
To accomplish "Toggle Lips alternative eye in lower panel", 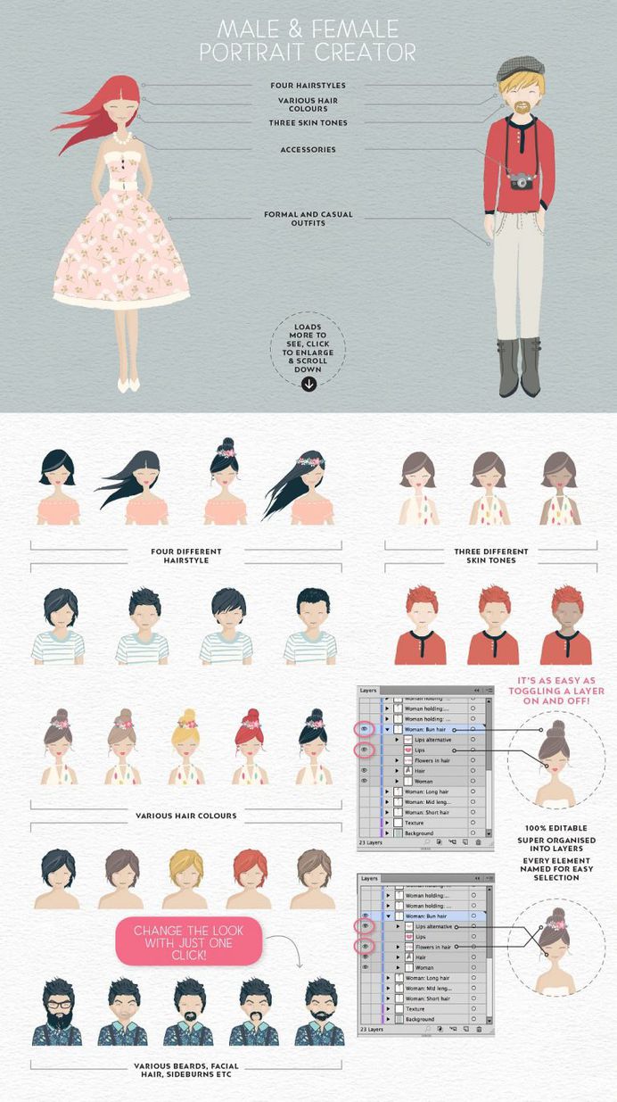I will [x=366, y=926].
